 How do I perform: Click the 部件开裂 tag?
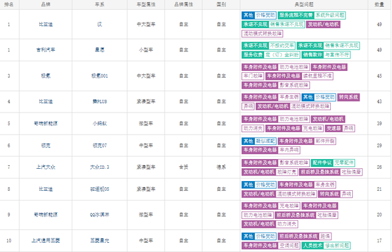tap(325, 141)
